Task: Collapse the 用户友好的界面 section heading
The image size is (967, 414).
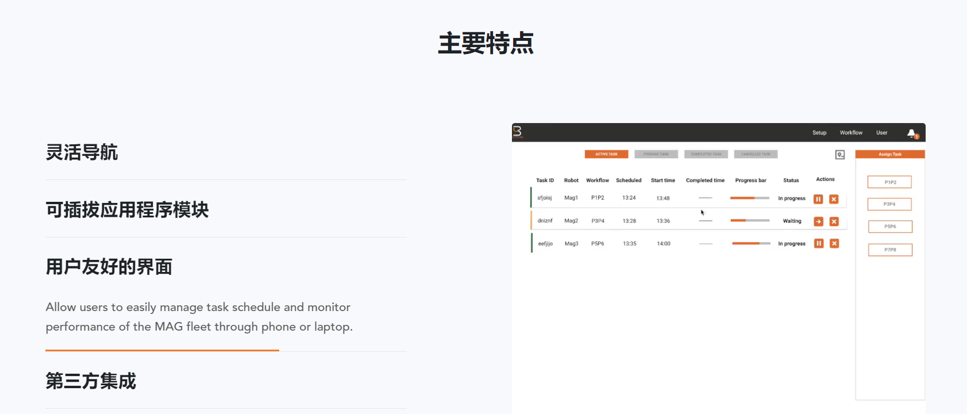Action: [109, 267]
